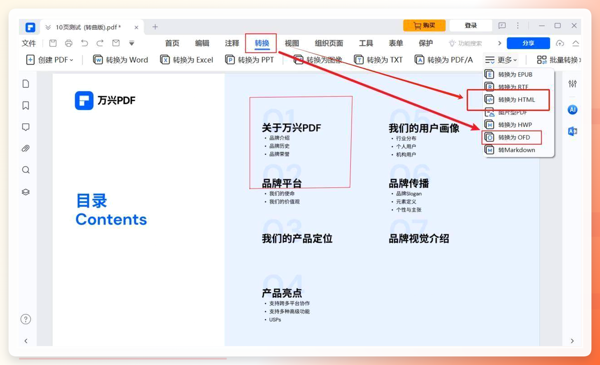Click the help question mark icon
Screen dimensions: 600x365
click(26, 319)
